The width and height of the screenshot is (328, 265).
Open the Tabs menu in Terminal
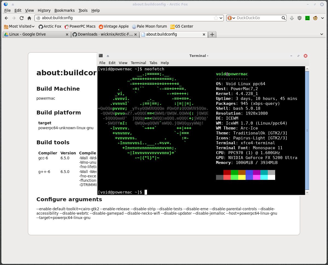[x=153, y=63]
